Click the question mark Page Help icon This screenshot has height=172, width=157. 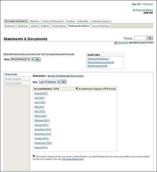coord(116,43)
